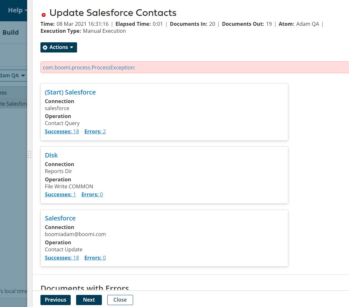Click the red stopped-execution status icon
Image resolution: width=349 pixels, height=307 pixels.
pos(44,14)
